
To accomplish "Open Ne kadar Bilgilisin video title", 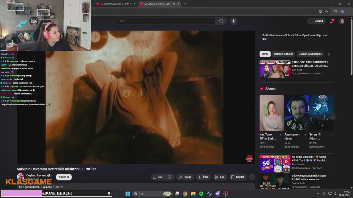I will tap(310, 159).
